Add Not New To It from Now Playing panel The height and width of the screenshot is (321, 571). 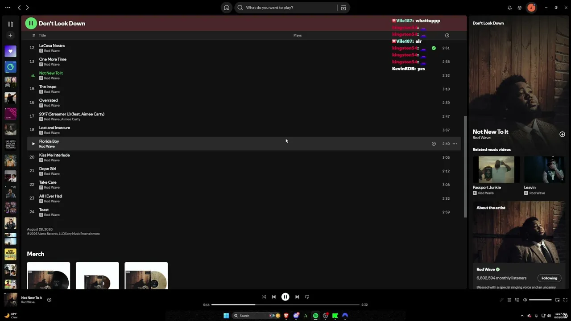pyautogui.click(x=562, y=134)
